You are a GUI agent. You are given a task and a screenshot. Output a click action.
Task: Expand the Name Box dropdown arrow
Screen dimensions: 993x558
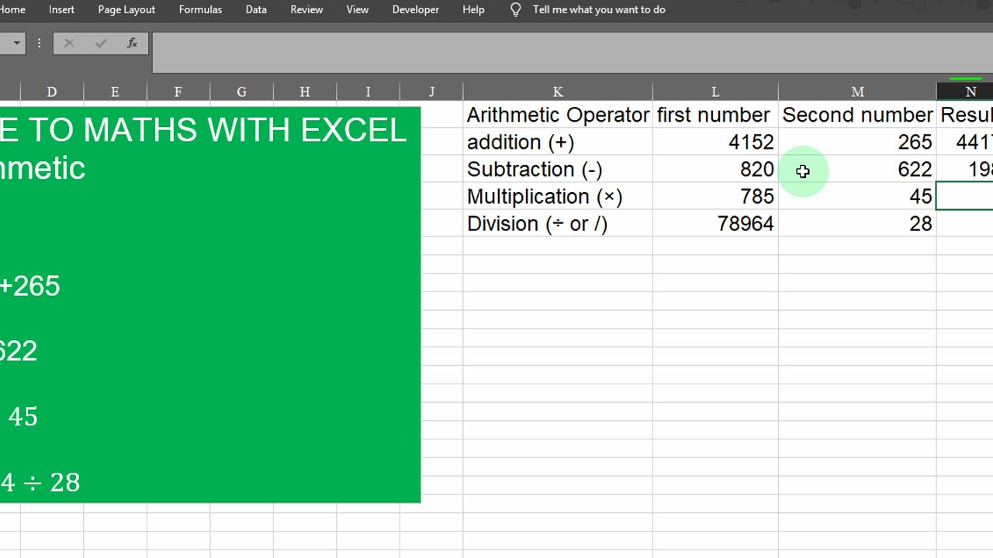click(x=16, y=43)
